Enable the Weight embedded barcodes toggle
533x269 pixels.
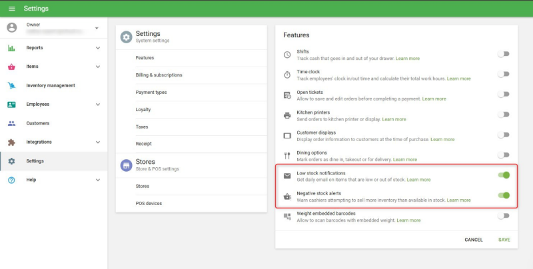click(x=504, y=216)
